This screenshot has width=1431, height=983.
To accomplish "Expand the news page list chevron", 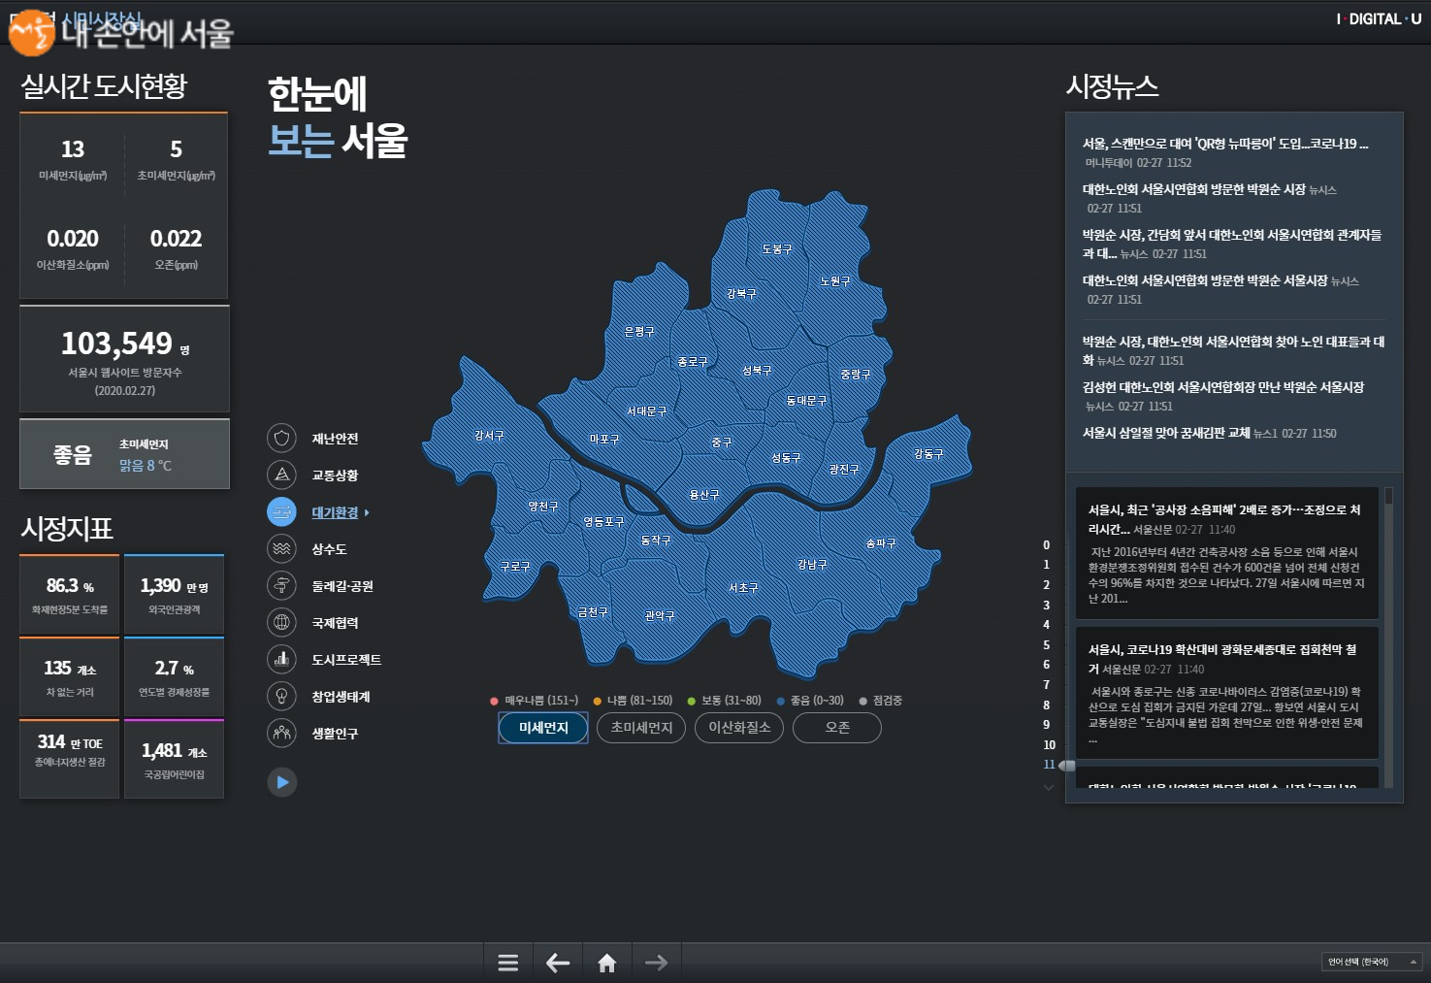I will click(1048, 787).
